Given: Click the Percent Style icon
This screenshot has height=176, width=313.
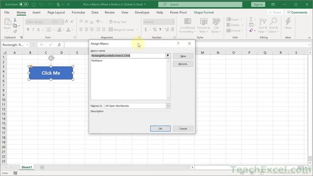Looking at the screenshot, I should click(155, 29).
